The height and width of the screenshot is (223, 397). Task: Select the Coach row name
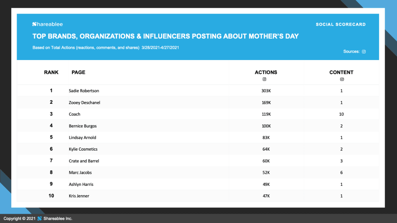(74, 114)
